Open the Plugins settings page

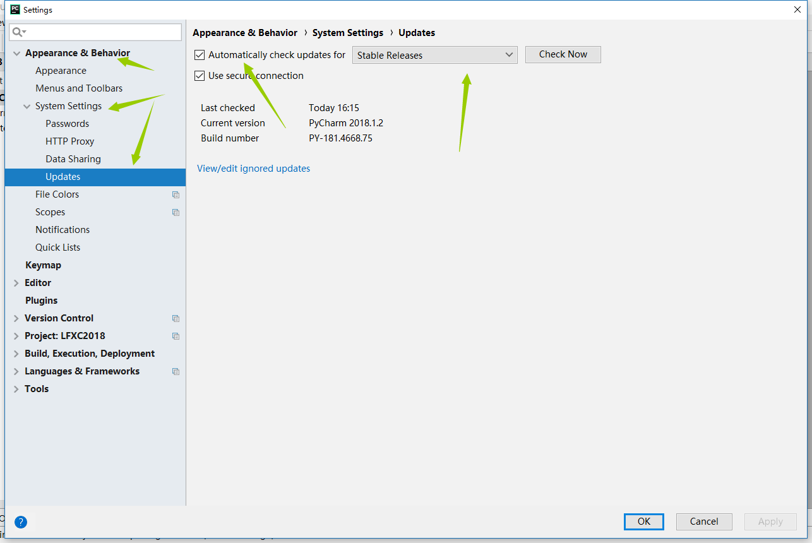pos(41,301)
